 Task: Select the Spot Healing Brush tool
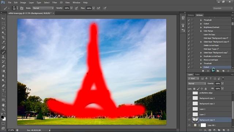3,47
